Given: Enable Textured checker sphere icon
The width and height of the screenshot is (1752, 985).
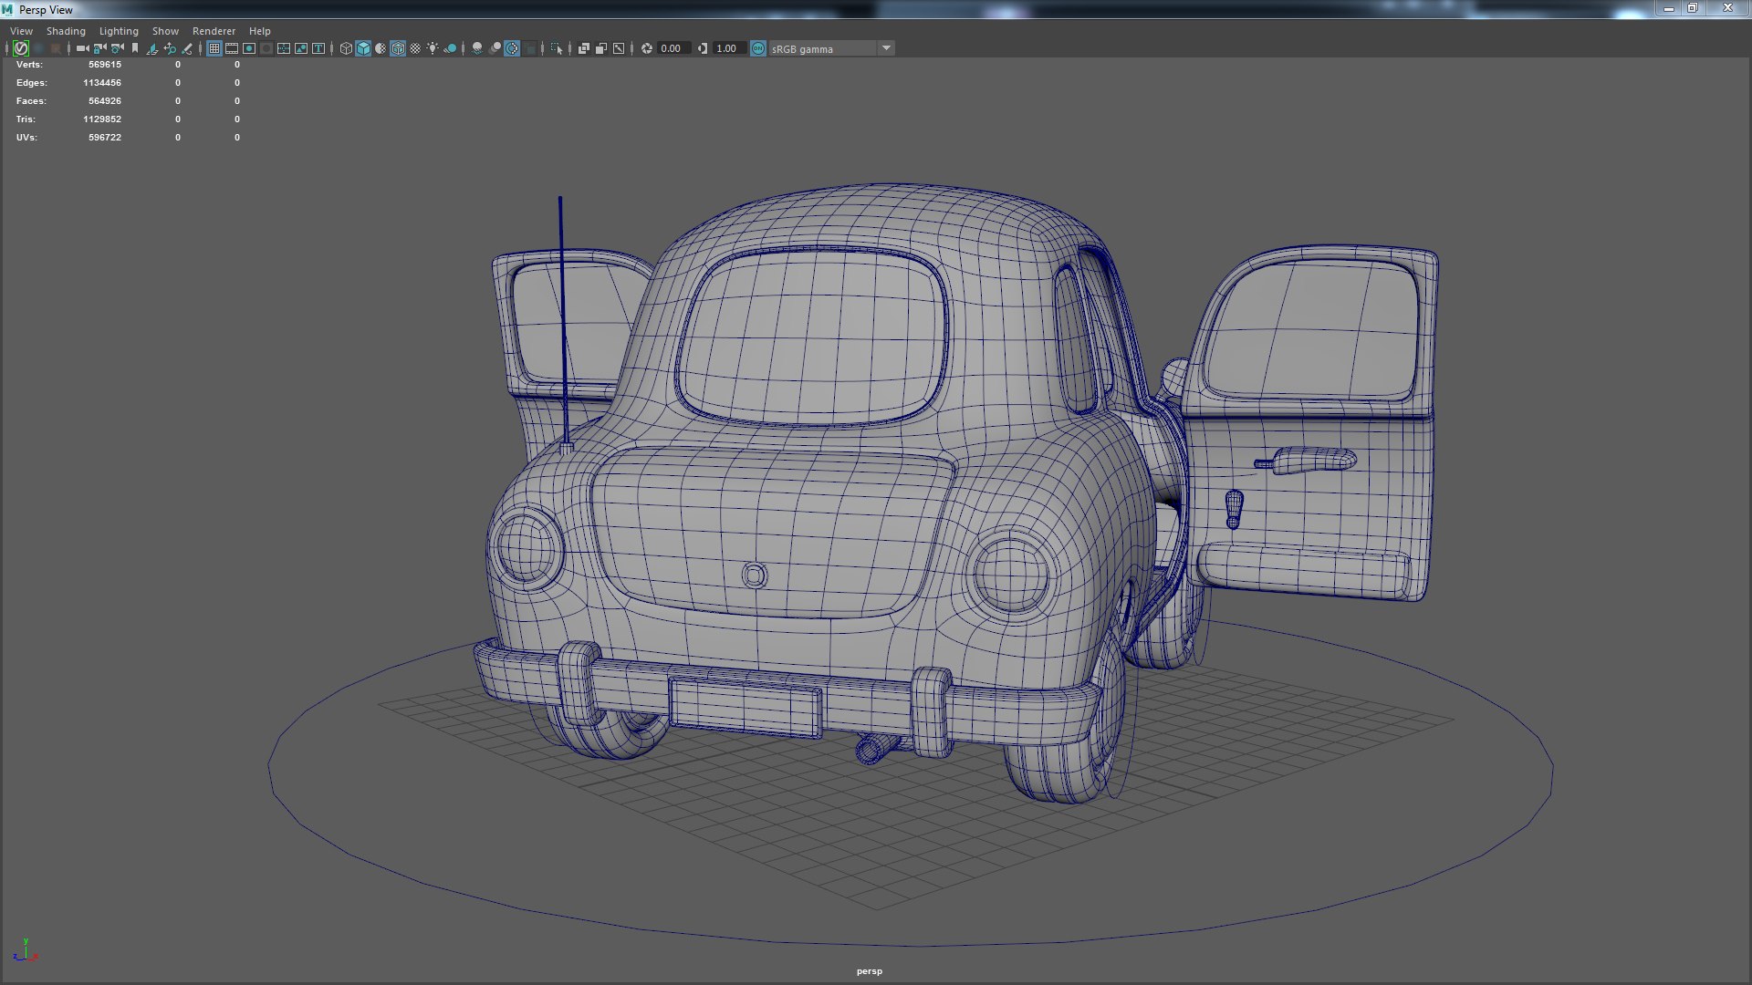Looking at the screenshot, I should pyautogui.click(x=415, y=48).
